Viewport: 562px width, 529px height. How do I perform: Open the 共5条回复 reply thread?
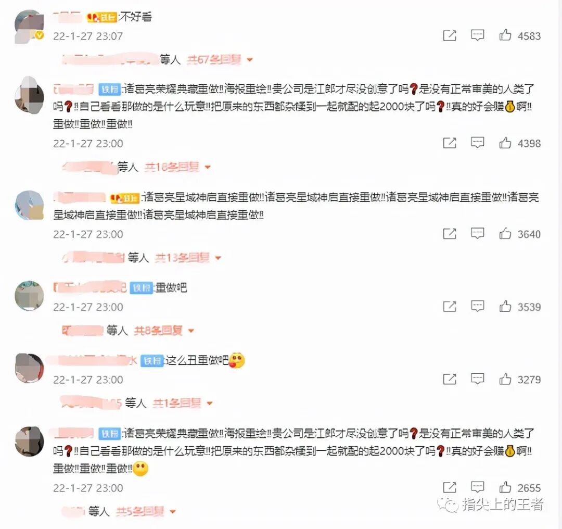click(146, 511)
